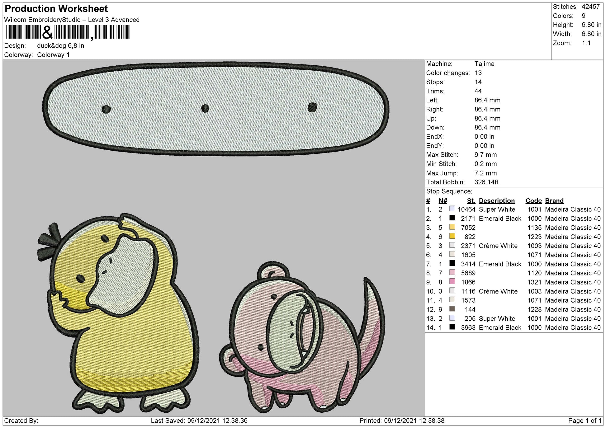Click the design barcode at the top
The width and height of the screenshot is (606, 428).
click(67, 32)
